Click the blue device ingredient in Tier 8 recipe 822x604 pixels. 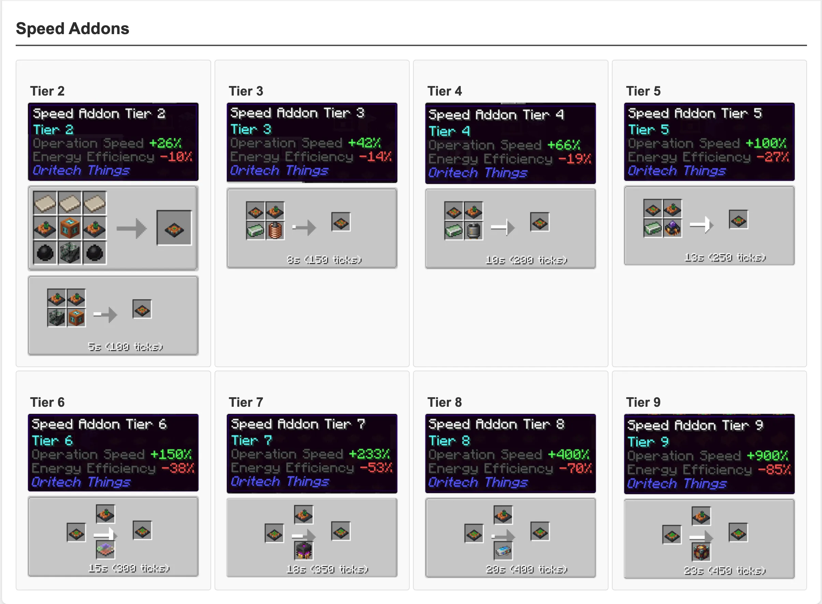[x=503, y=551]
